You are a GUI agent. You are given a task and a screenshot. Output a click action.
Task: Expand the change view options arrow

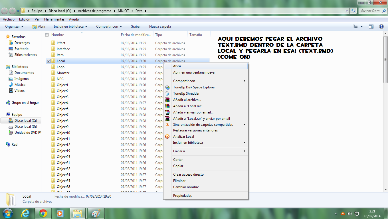coord(362,27)
